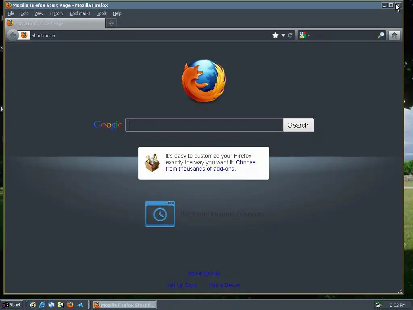The width and height of the screenshot is (413, 310).
Task: Click the system tray network icon
Action: pos(379,305)
